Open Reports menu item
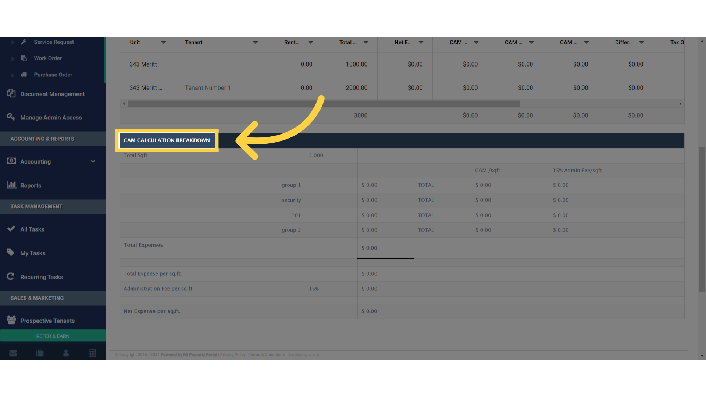This screenshot has width=706, height=397. click(x=31, y=186)
